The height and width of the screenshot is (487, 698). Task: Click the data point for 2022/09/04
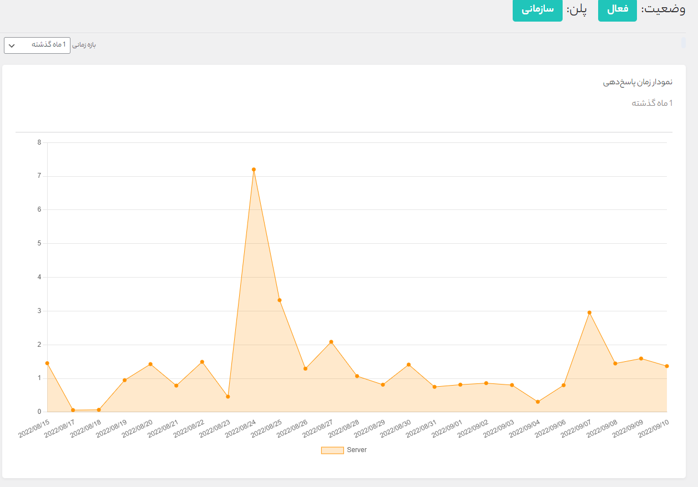(538, 402)
